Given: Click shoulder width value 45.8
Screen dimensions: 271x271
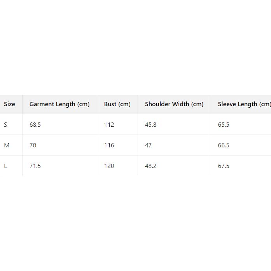Looking at the screenshot, I should click(x=150, y=125).
